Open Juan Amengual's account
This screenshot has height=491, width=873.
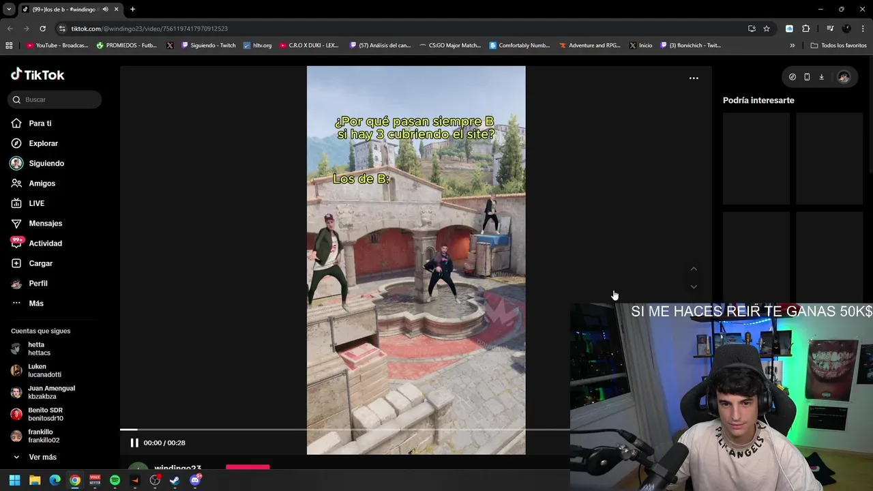pyautogui.click(x=42, y=392)
